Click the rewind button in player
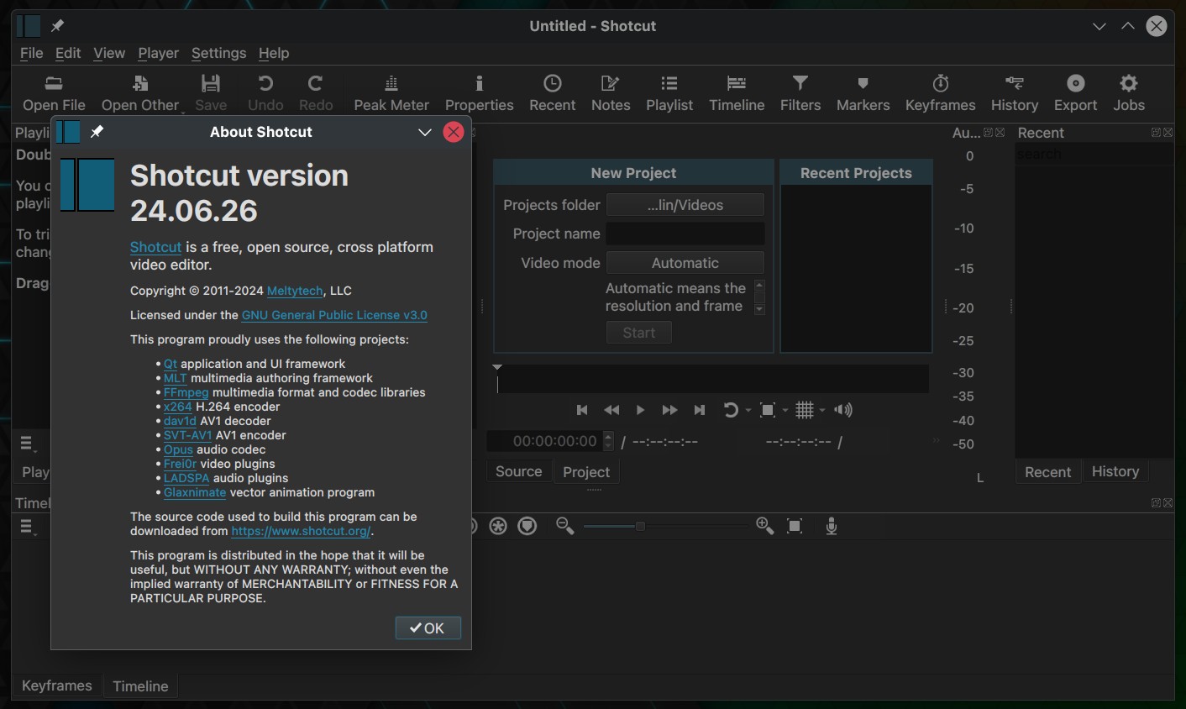The width and height of the screenshot is (1186, 709). pos(611,410)
